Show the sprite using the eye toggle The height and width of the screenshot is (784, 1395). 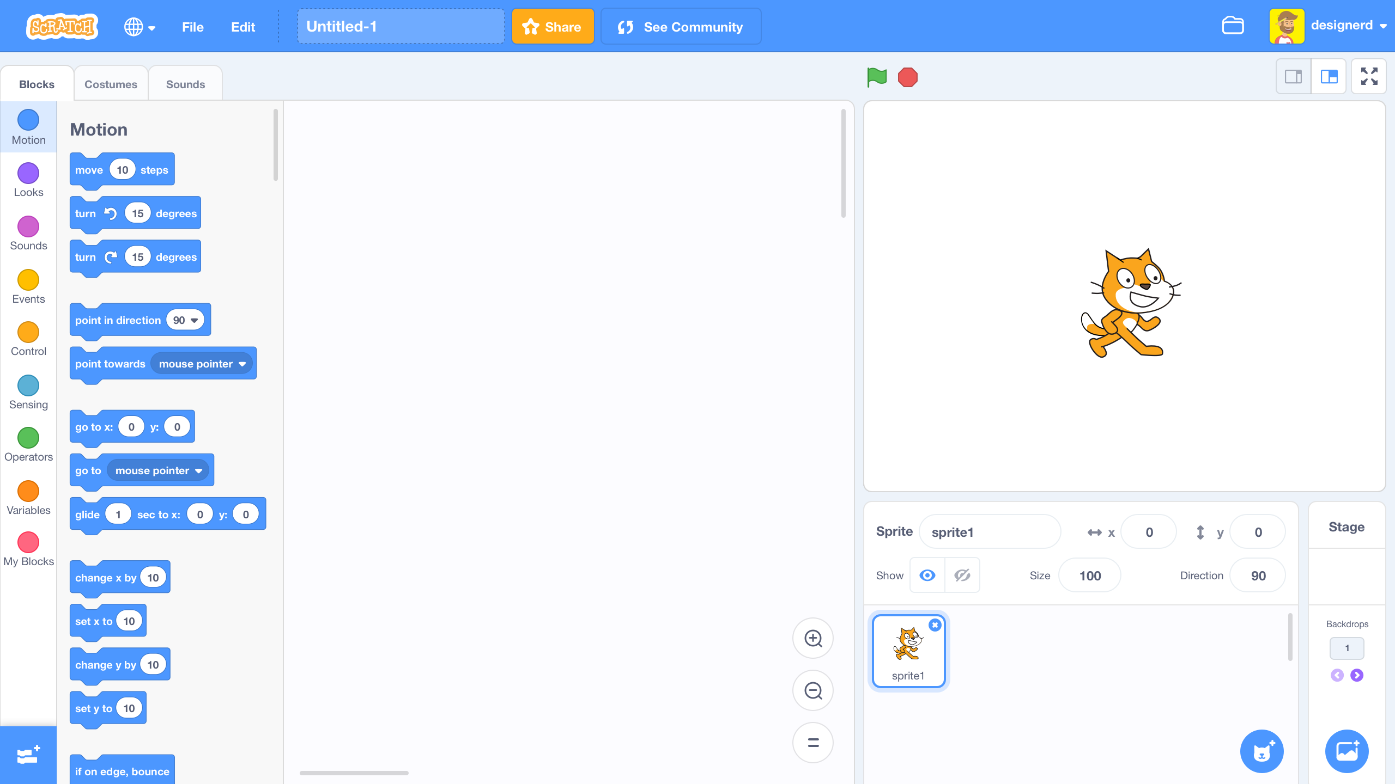[926, 575]
